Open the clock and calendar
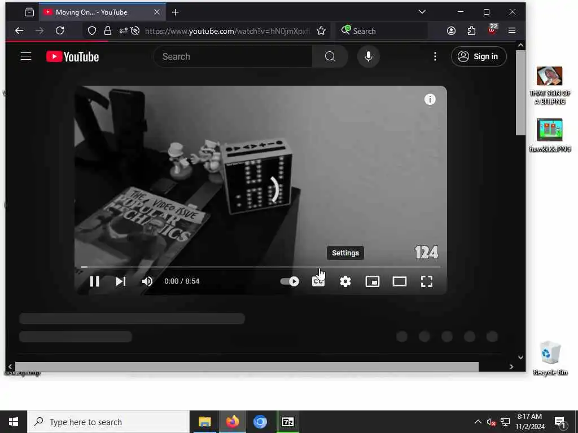578x433 pixels. tap(529, 422)
